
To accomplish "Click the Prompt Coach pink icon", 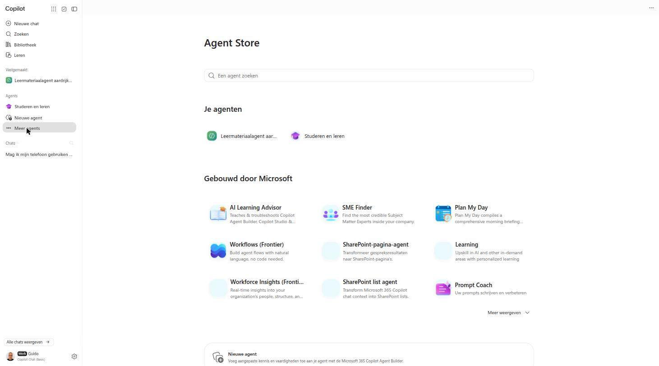I will (443, 288).
